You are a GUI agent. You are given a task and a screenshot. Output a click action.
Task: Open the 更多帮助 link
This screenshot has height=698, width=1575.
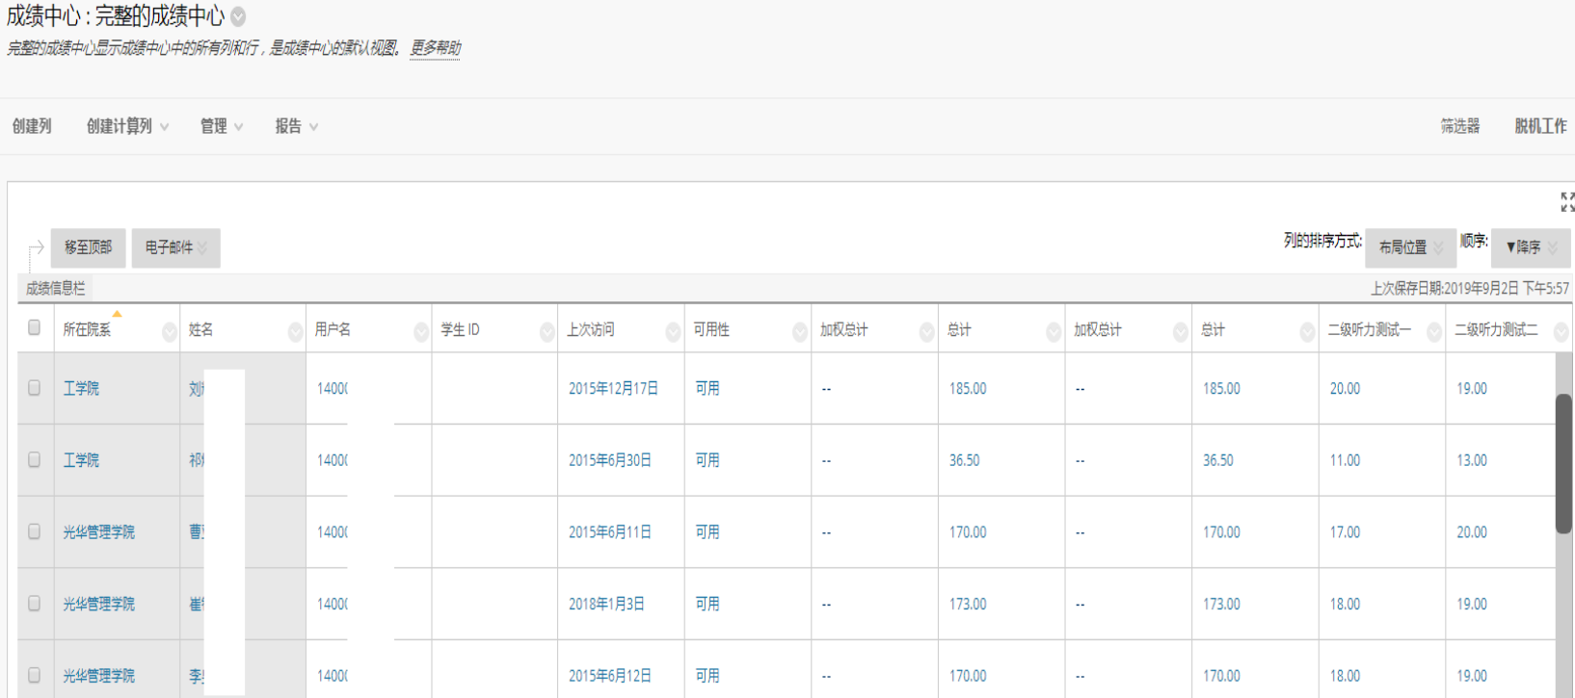coord(436,48)
